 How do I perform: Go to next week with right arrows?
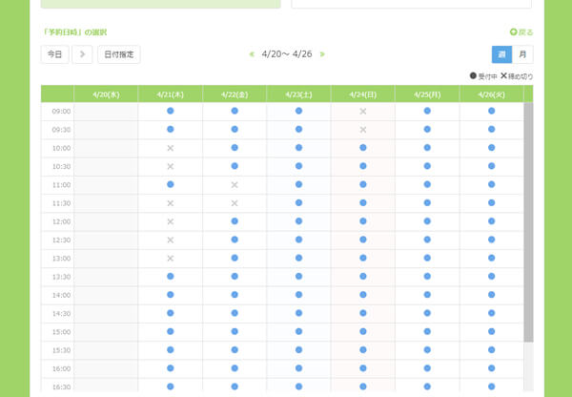(322, 54)
